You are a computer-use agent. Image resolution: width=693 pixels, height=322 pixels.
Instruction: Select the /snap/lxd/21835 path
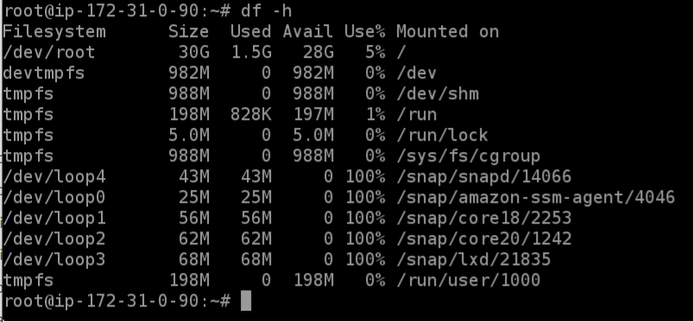tap(474, 259)
